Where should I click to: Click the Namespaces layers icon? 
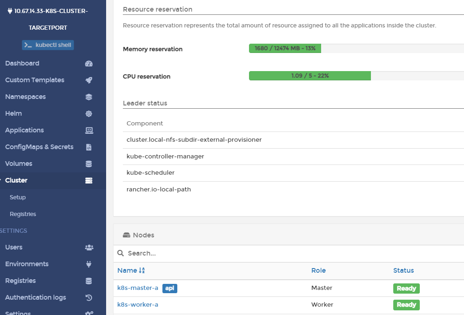pyautogui.click(x=89, y=97)
